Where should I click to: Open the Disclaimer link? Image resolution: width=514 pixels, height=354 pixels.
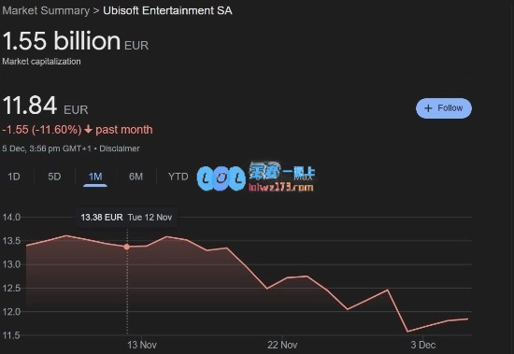pos(120,149)
